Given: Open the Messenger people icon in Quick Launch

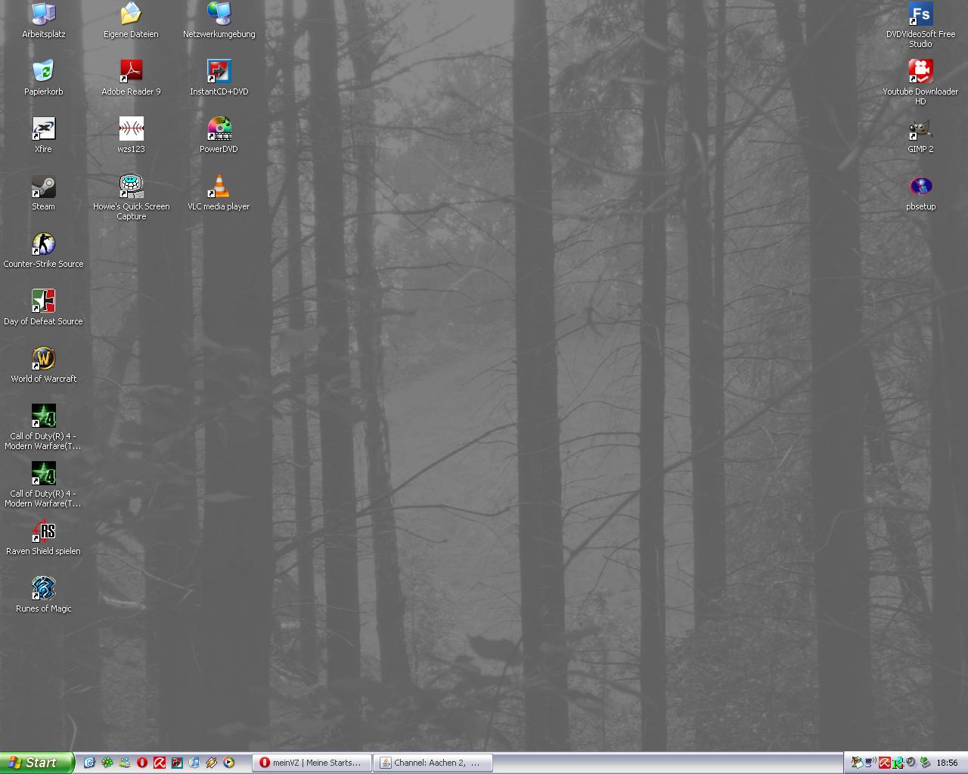Looking at the screenshot, I should click(x=125, y=763).
